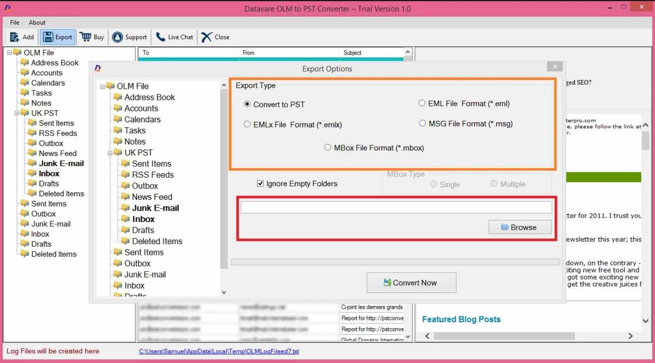Click Address Book folder icon in main window tree
Screen dimensions: 655x363
pyautogui.click(x=25, y=63)
